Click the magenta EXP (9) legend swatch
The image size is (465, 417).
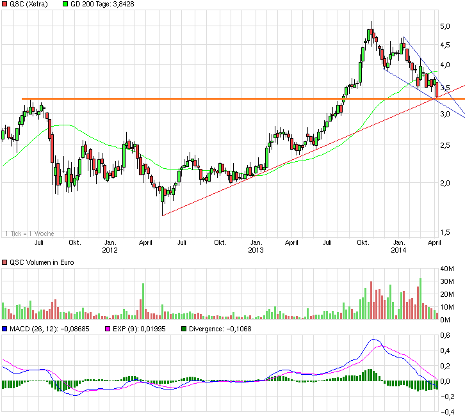pos(108,329)
